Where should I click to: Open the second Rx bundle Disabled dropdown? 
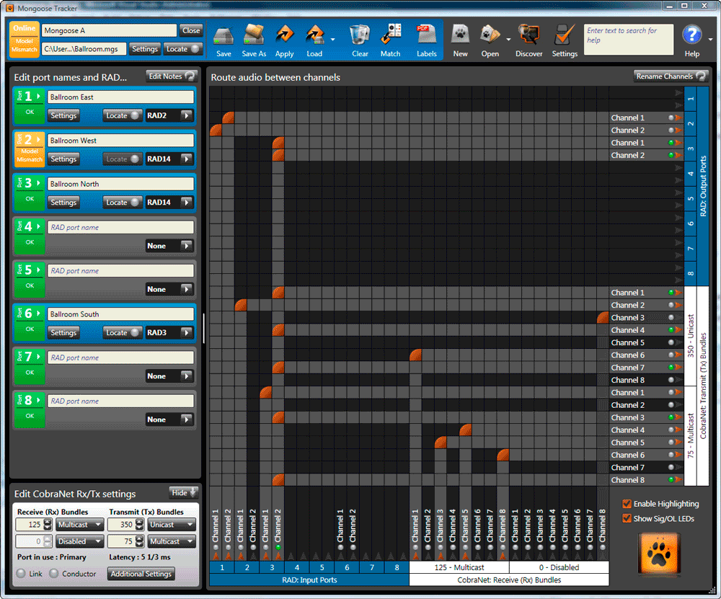click(79, 541)
